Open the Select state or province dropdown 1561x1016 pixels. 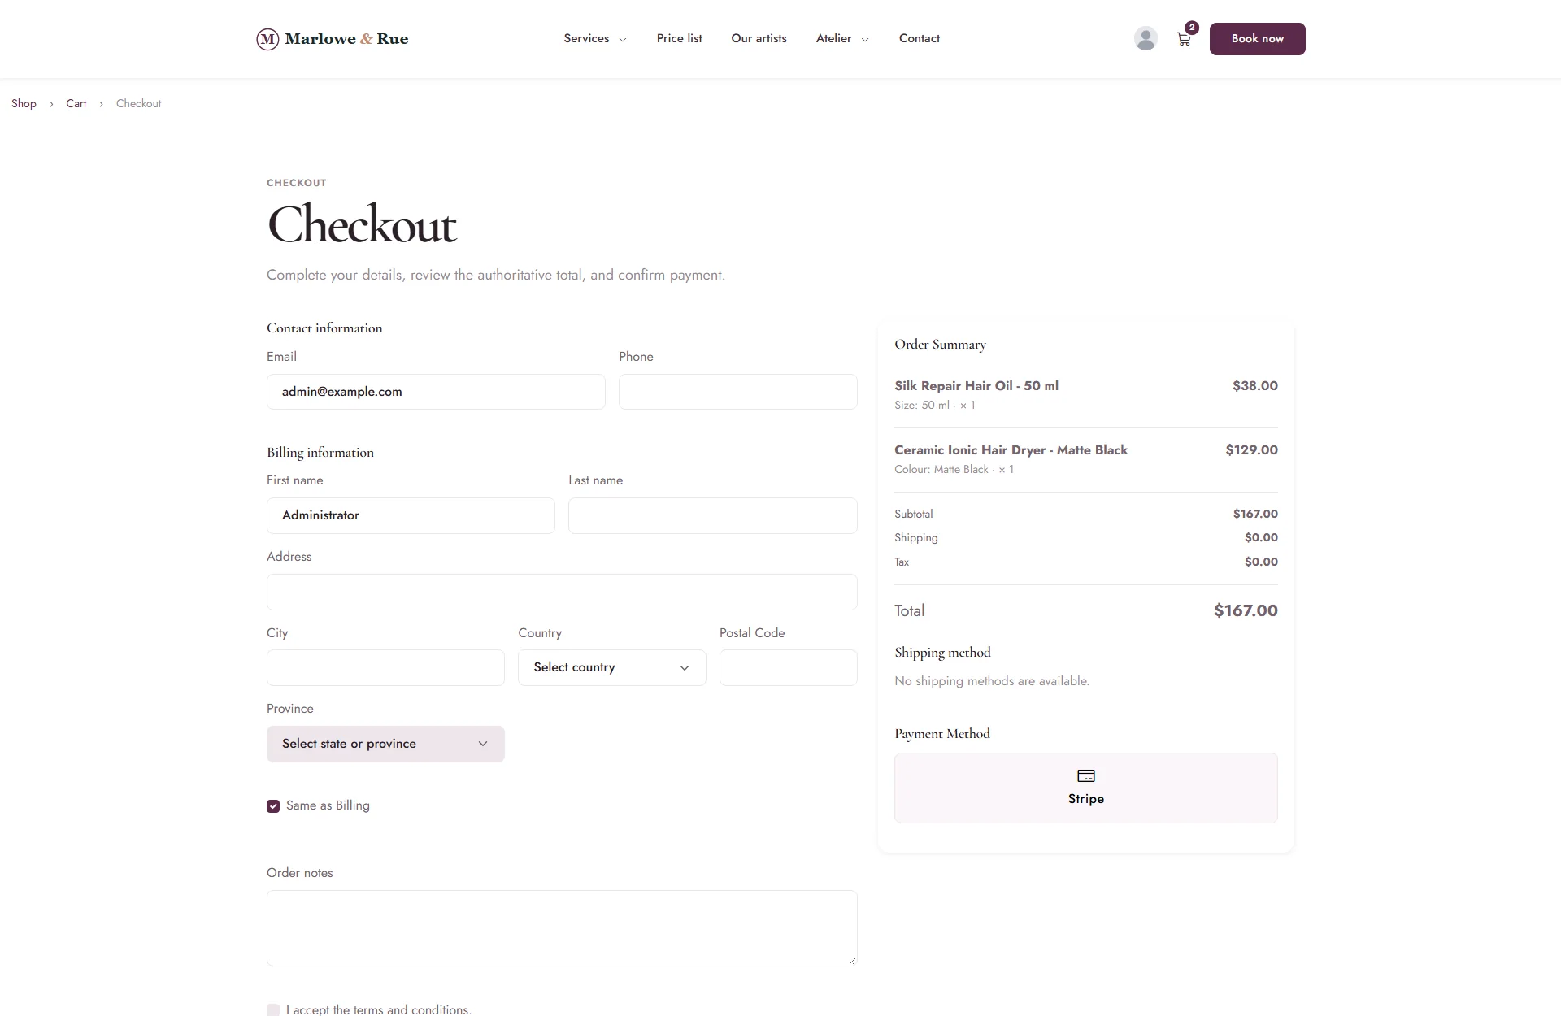(385, 744)
